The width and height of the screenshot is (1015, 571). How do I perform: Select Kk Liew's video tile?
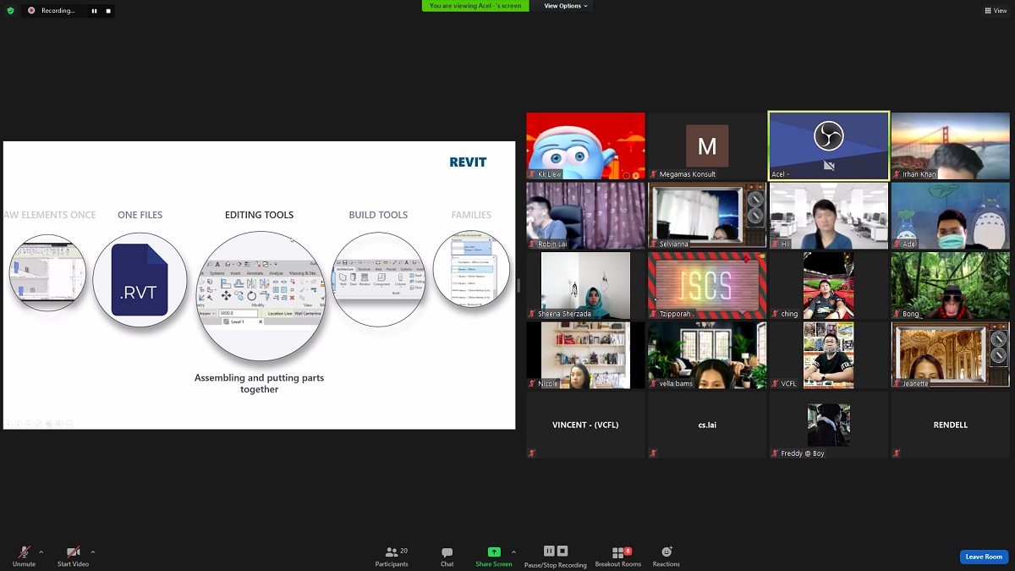tap(585, 146)
